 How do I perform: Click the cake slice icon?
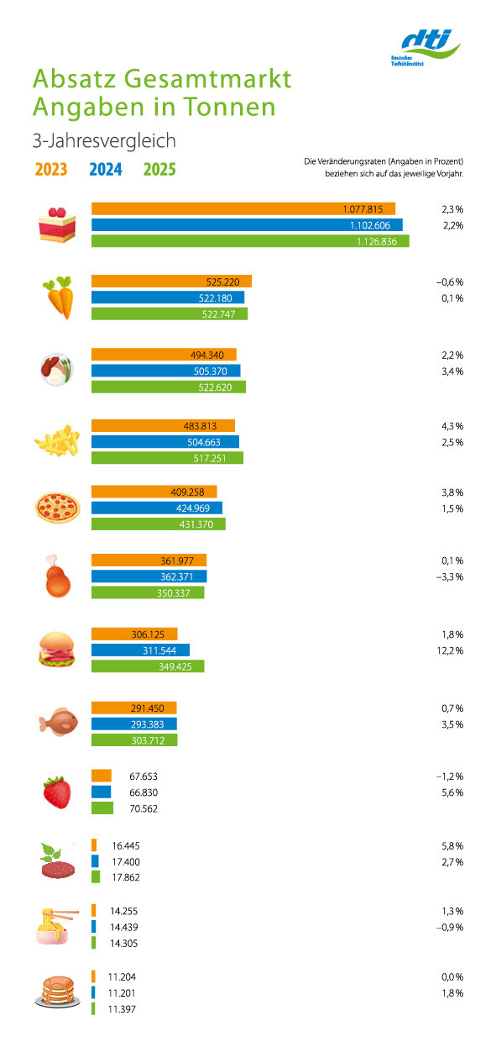(56, 224)
